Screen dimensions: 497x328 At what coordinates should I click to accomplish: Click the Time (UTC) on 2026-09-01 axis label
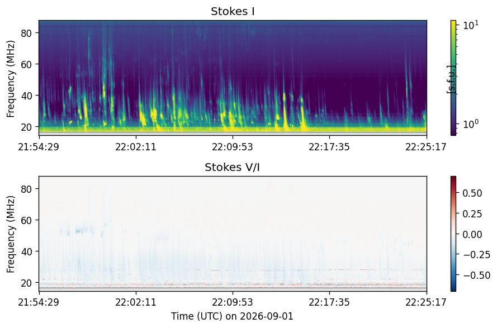[x=233, y=316]
